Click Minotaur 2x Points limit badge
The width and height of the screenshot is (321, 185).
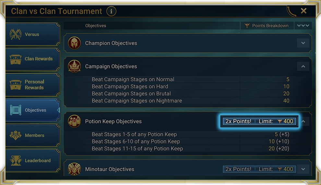259,169
